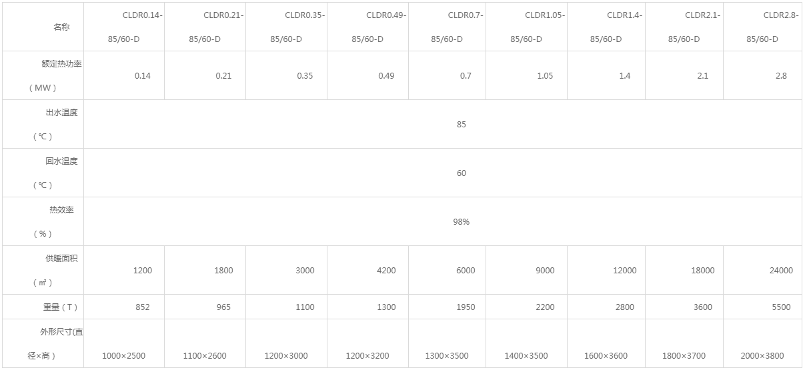
Task: Select the 1950 weight cell
Action: [466, 307]
